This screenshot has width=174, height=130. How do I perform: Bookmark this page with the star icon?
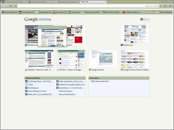pos(16,6)
